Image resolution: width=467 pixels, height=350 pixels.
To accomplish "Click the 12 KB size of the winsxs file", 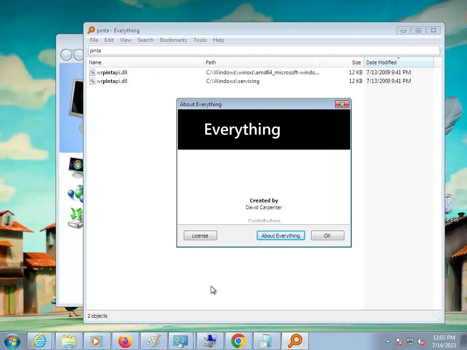I will pyautogui.click(x=356, y=72).
